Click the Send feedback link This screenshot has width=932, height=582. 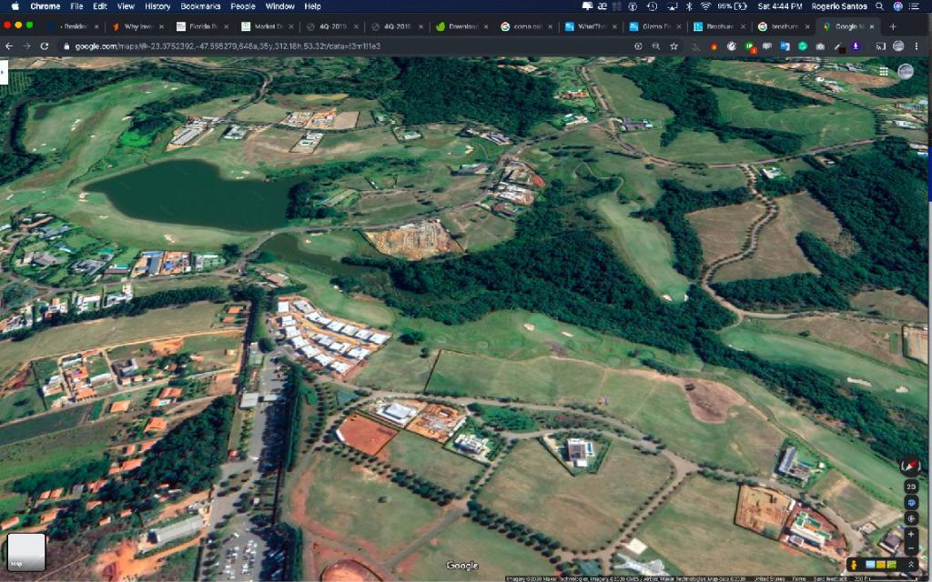tap(830, 578)
